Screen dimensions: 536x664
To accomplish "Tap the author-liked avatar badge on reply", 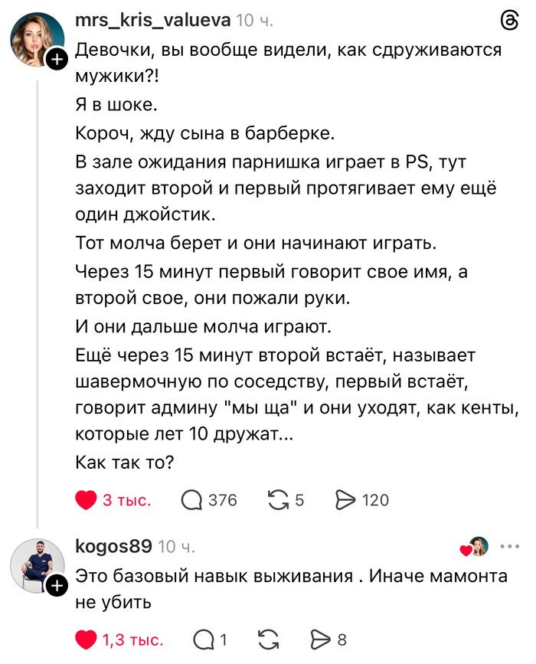I will [x=476, y=547].
